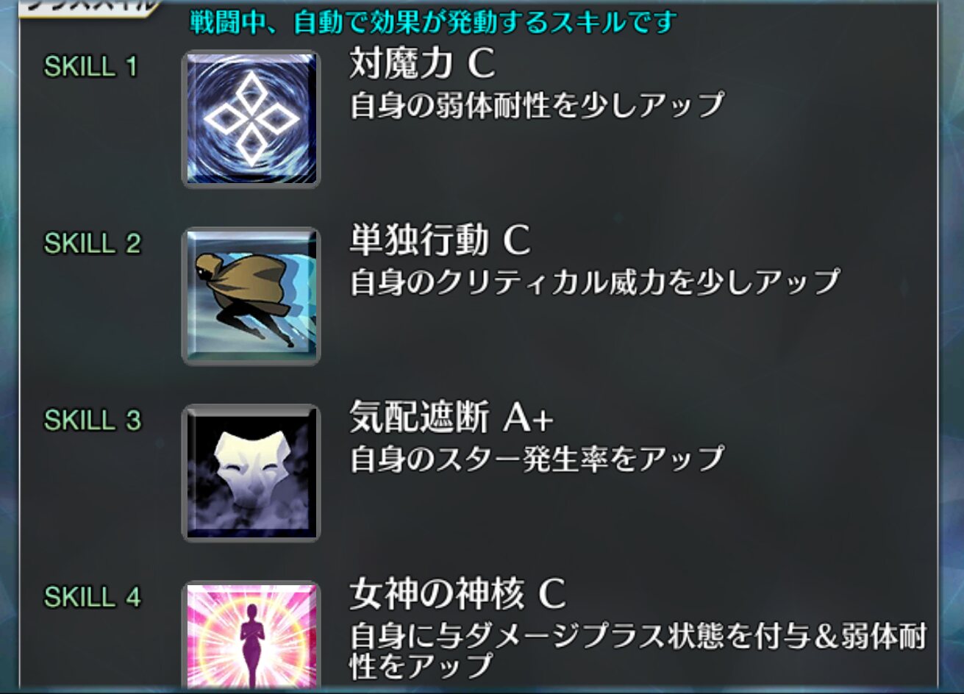Image resolution: width=964 pixels, height=694 pixels.
Task: Tap the 単独行動 cloaked runner icon
Action: tap(251, 296)
